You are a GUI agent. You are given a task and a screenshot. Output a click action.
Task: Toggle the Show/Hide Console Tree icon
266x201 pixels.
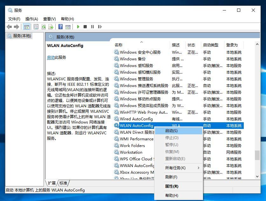click(x=27, y=27)
